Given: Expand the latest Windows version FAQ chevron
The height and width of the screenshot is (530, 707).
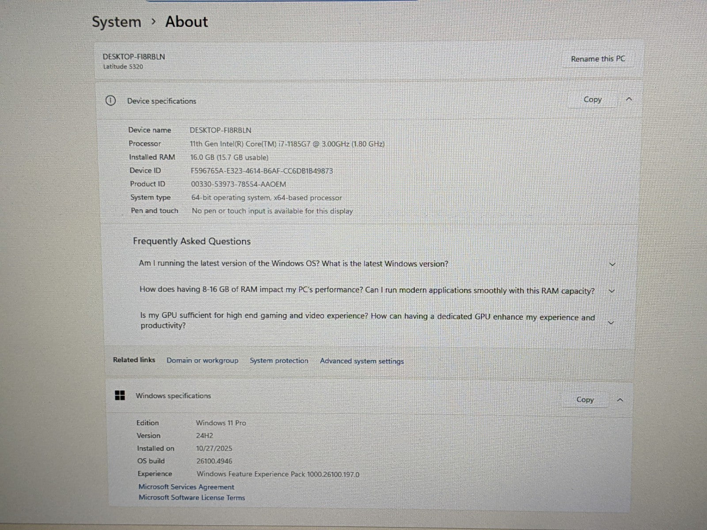Looking at the screenshot, I should [612, 264].
